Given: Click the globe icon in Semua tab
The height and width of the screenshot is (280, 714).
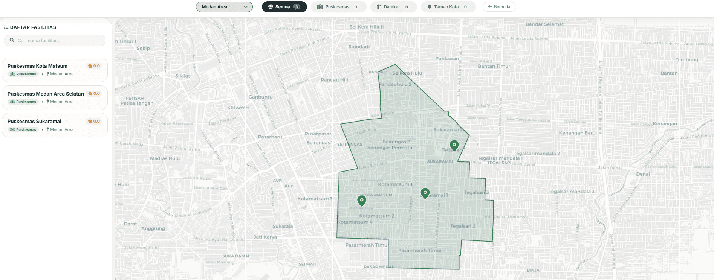Looking at the screenshot, I should pos(271,7).
